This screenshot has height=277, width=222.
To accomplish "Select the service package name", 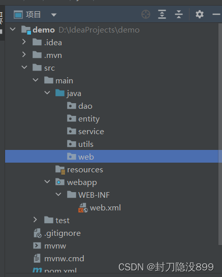I will 91,132.
